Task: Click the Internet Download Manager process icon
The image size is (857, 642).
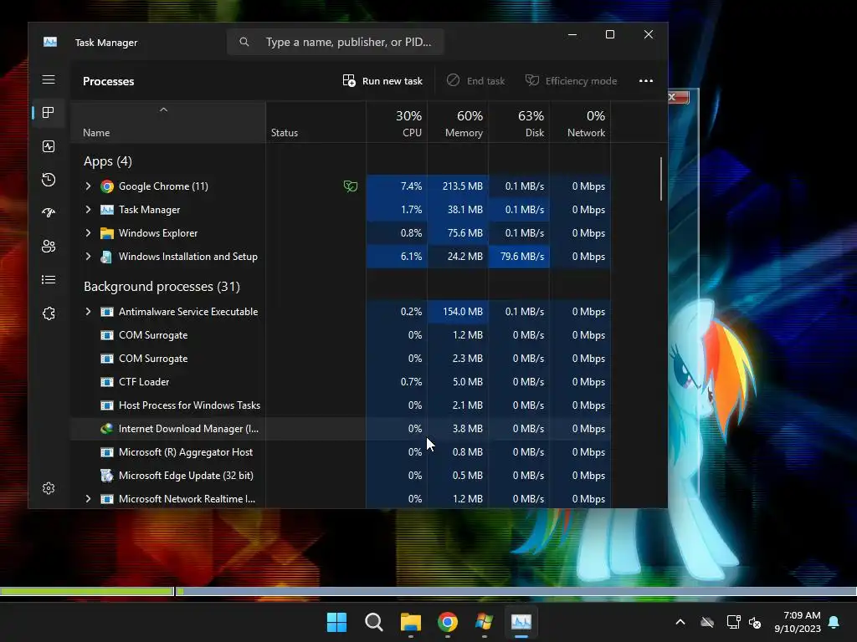Action: (107, 429)
